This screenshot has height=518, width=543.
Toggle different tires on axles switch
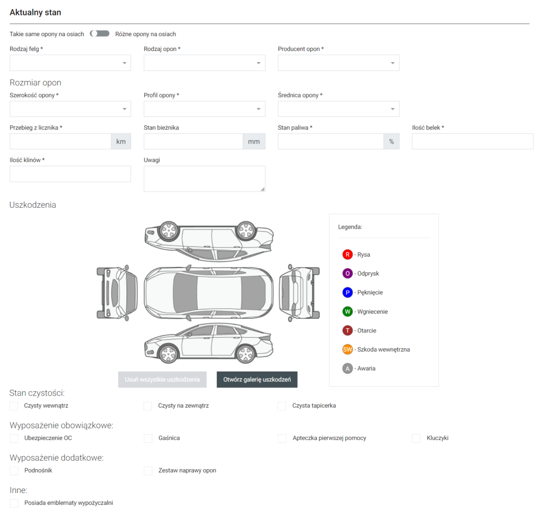coord(100,34)
